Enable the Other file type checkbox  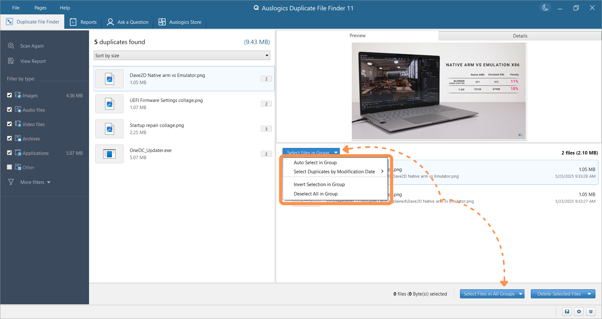coord(9,167)
